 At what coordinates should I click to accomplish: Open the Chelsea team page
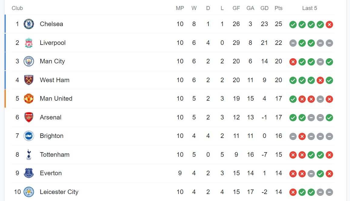point(51,24)
